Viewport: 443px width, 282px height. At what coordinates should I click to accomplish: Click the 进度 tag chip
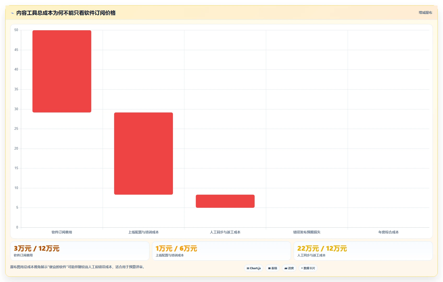(289, 268)
